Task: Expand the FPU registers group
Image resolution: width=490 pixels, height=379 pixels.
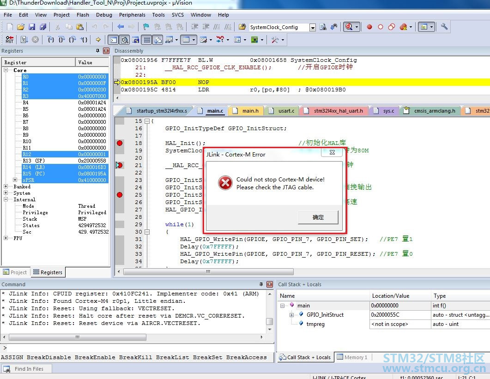Action: click(6, 238)
